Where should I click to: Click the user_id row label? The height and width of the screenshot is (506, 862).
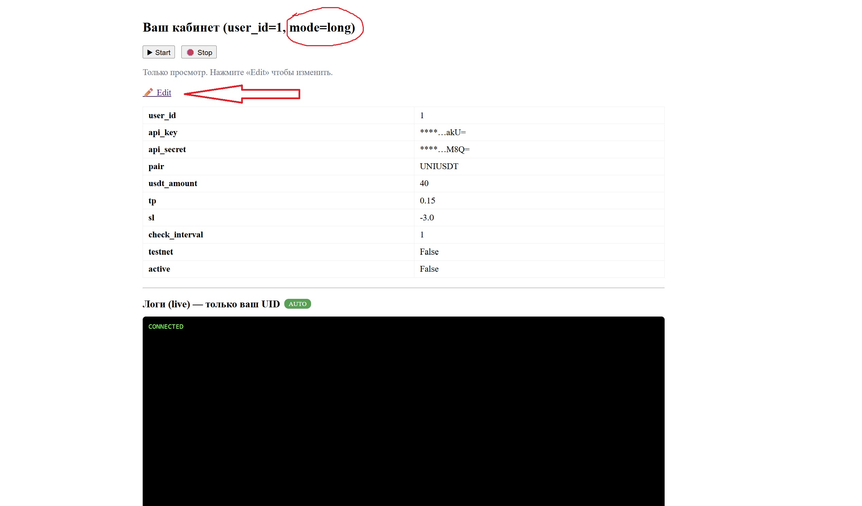162,116
